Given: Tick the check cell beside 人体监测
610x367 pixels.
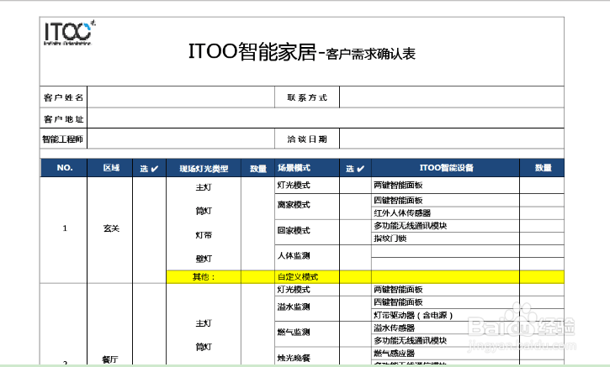Looking at the screenshot, I should tap(355, 257).
